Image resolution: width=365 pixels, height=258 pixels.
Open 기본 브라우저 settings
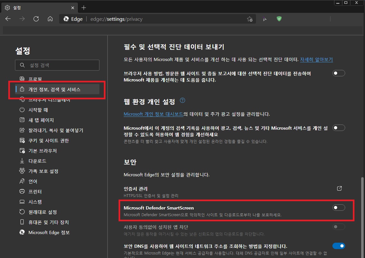coord(57,151)
